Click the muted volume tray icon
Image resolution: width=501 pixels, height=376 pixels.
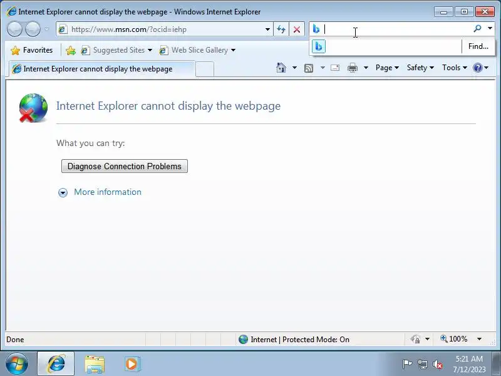[x=437, y=364]
